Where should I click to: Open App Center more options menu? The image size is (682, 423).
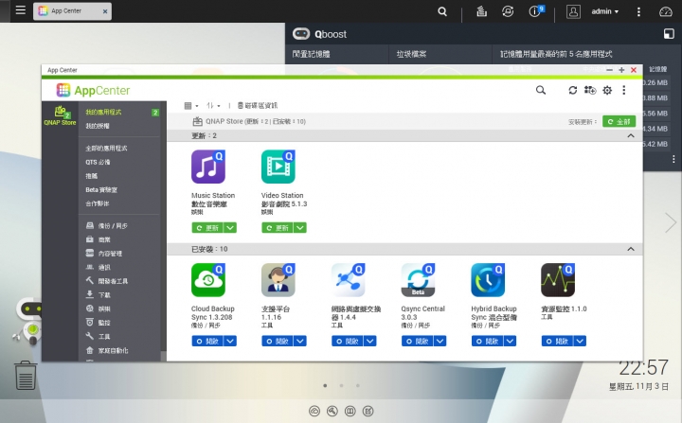pos(623,90)
